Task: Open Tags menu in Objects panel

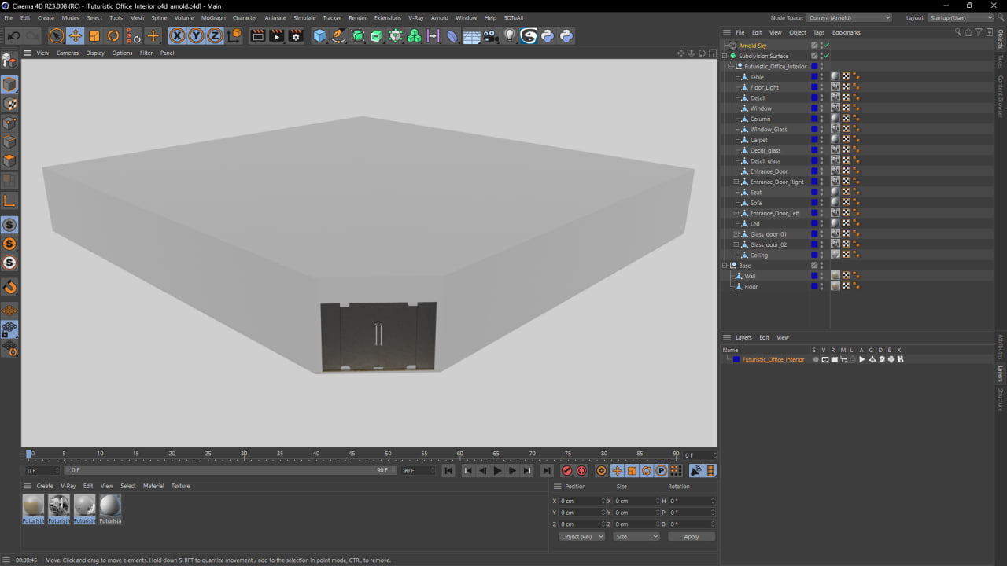Action: click(x=819, y=32)
